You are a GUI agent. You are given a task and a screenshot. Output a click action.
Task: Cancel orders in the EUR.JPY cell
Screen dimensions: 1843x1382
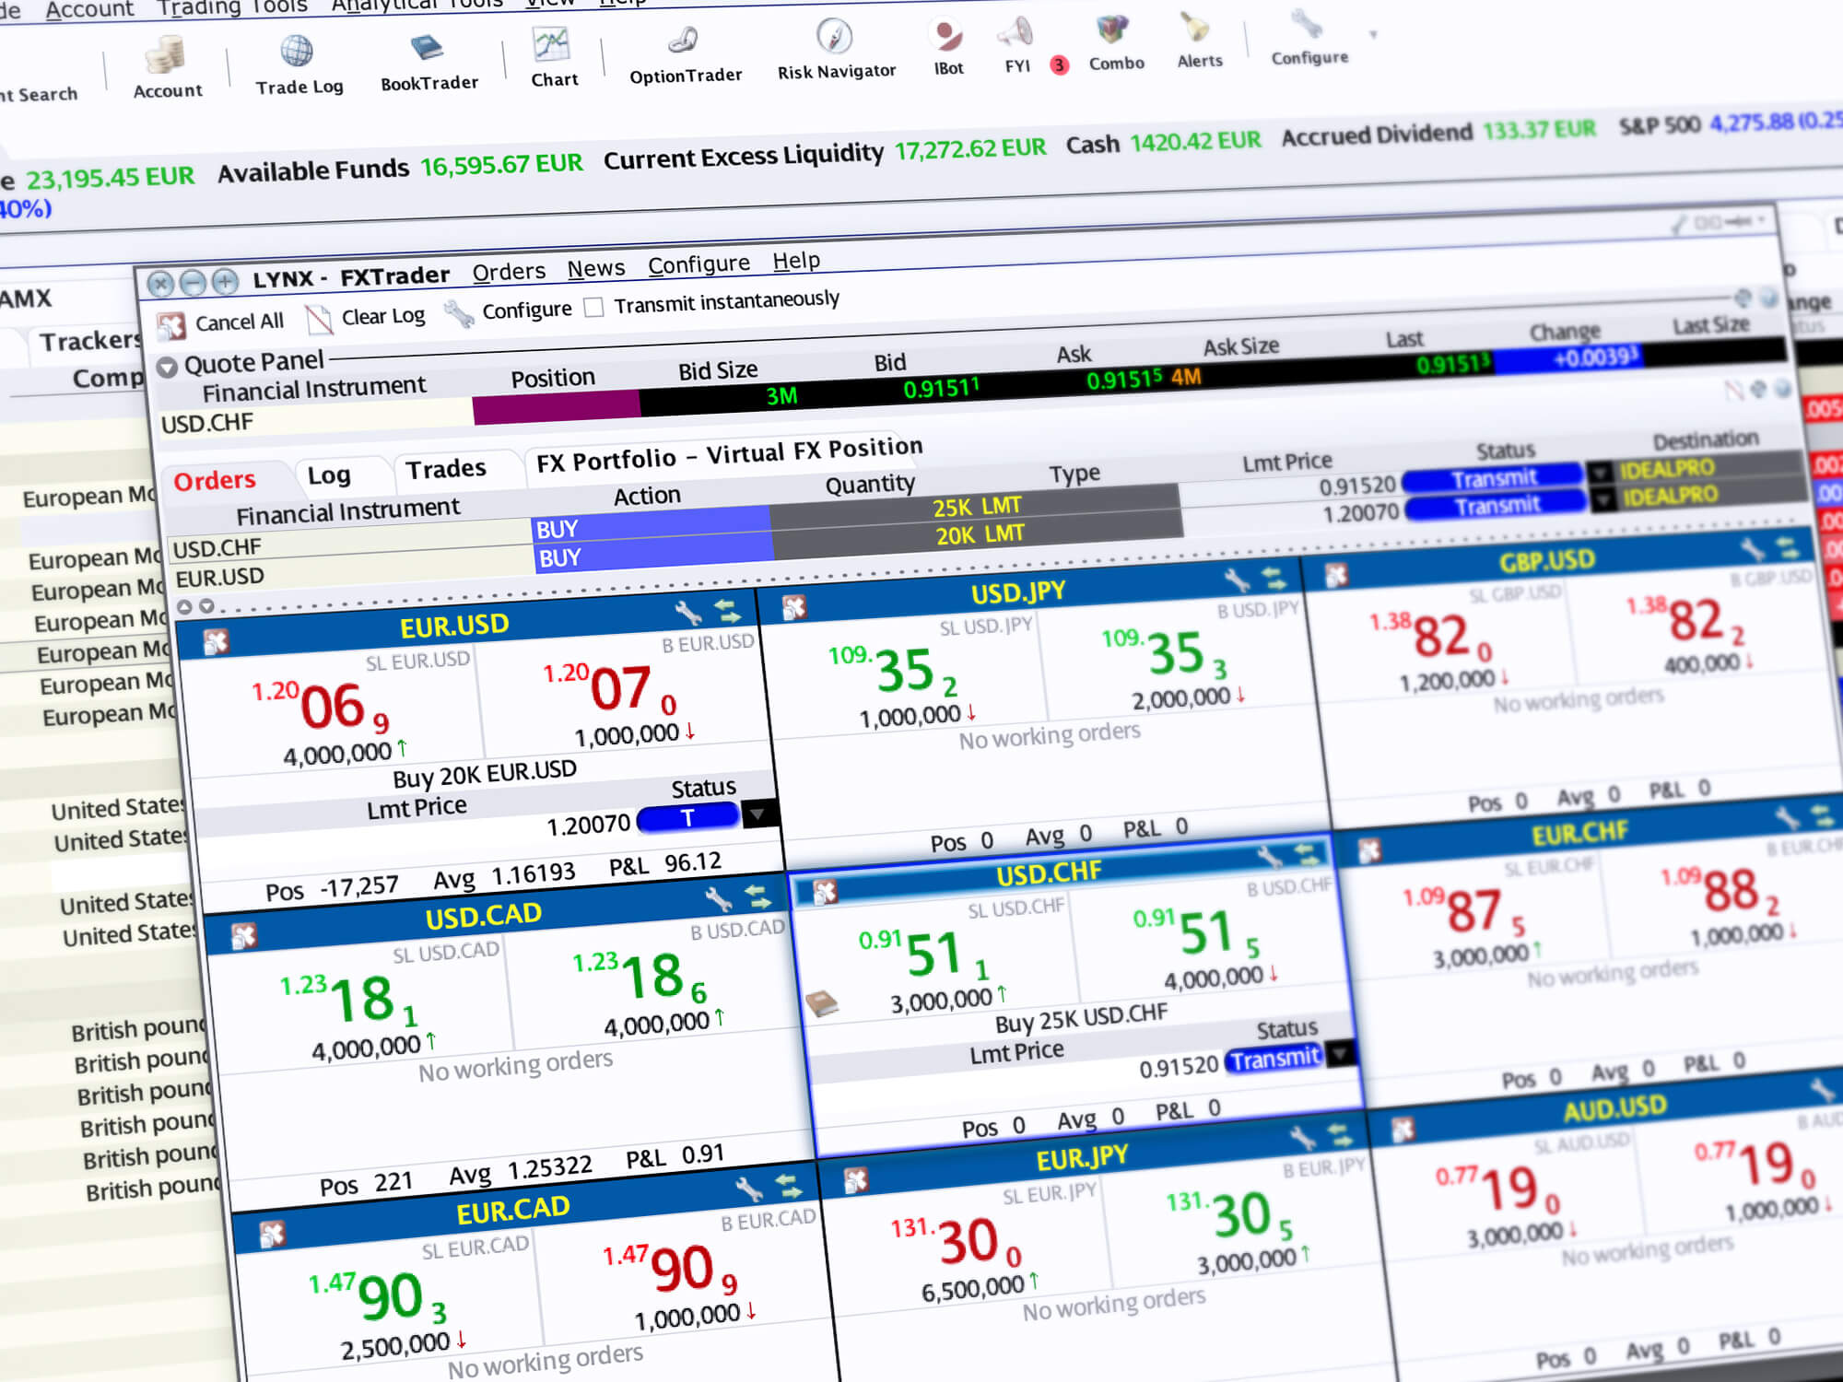(x=855, y=1181)
